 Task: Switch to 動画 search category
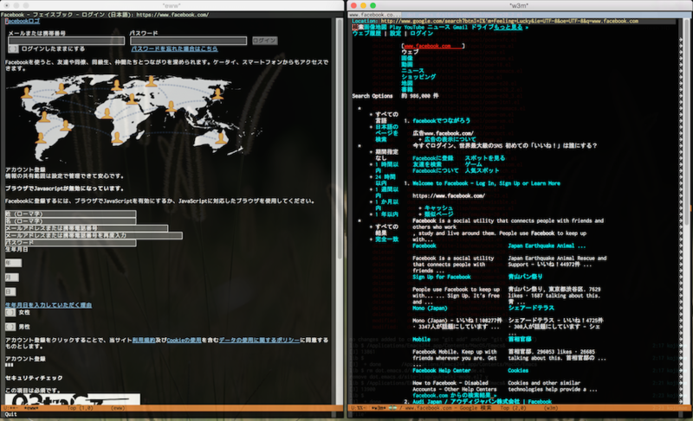(x=407, y=65)
